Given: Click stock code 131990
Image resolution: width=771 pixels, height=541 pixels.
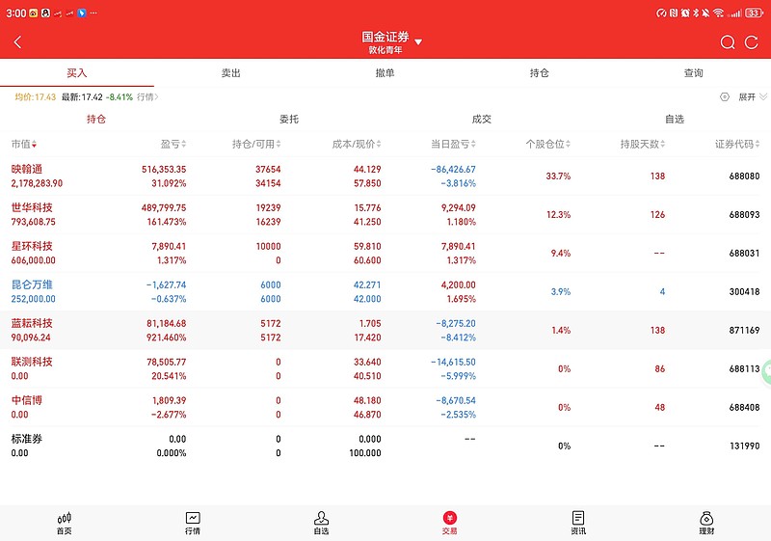Looking at the screenshot, I should click(744, 446).
